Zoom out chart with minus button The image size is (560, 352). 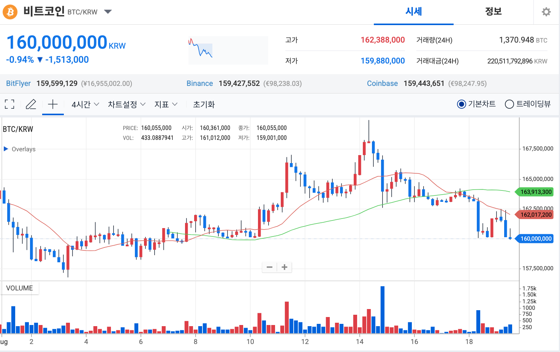coord(269,267)
